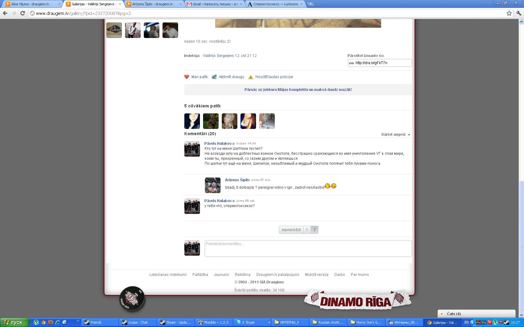Open the 'Pārnāc uz jebkuru Mājas komplektu' ad link
This screenshot has width=524, height=327.
click(298, 90)
